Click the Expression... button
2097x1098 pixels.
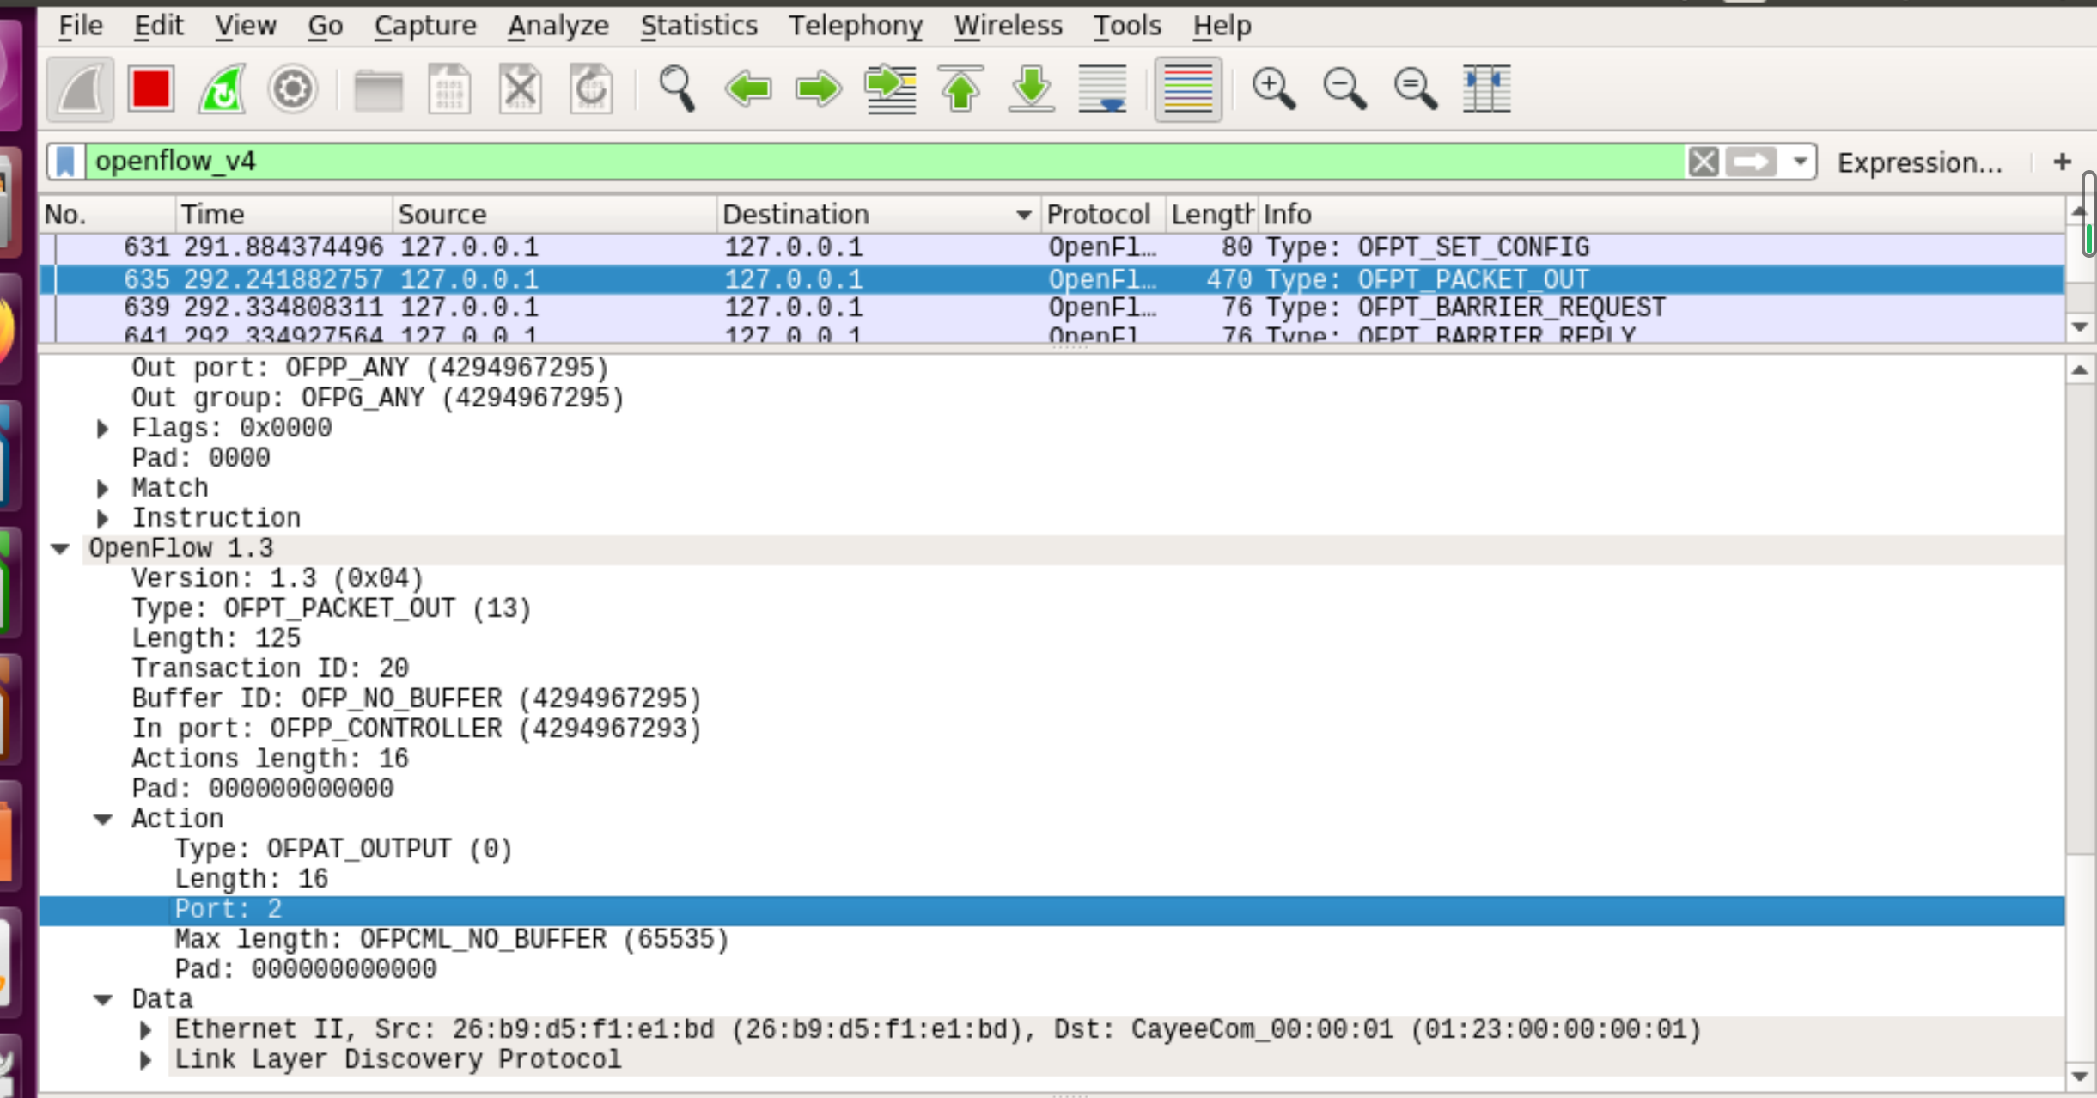point(1919,162)
